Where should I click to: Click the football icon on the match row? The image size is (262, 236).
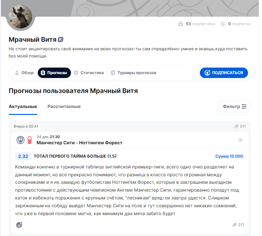(240, 140)
